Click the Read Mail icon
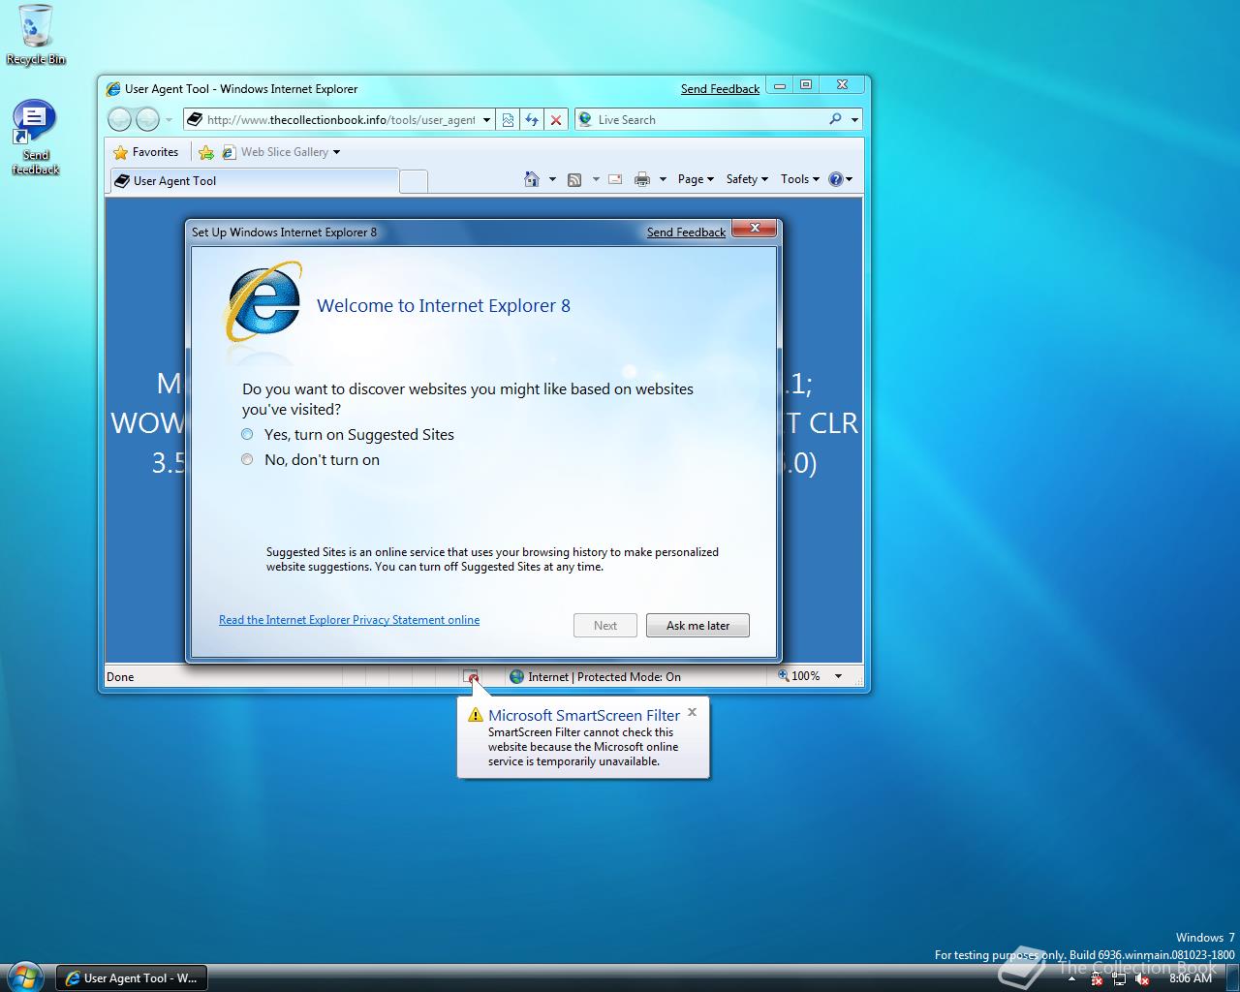 coord(615,179)
